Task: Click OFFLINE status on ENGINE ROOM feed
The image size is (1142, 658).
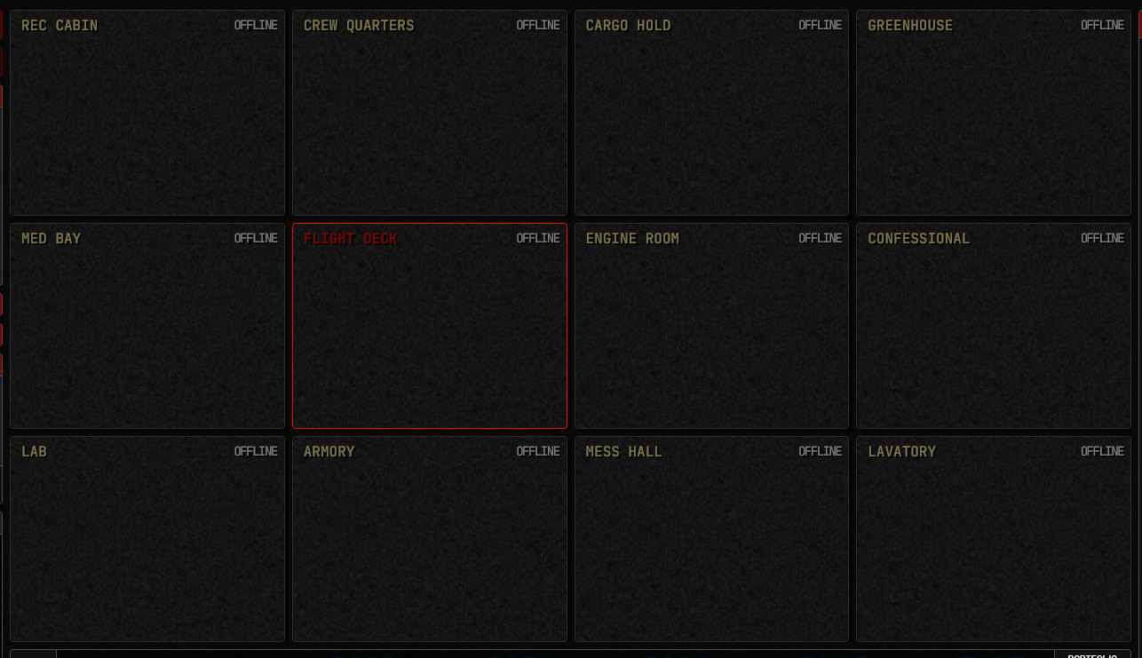Action: point(821,239)
